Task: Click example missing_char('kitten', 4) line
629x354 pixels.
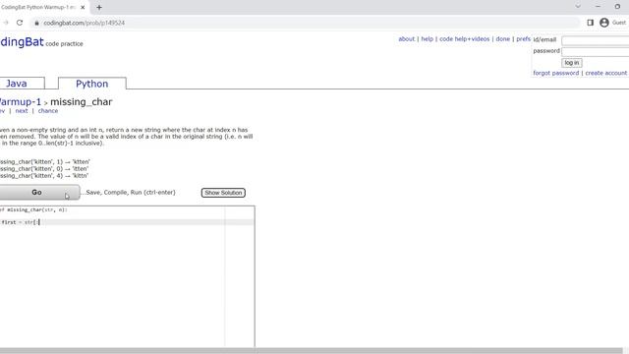Action: click(x=43, y=176)
